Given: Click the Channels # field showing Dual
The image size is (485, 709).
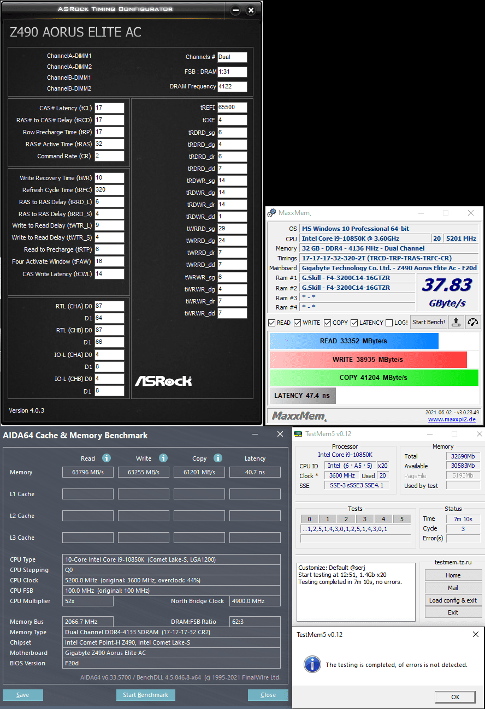Looking at the screenshot, I should (232, 57).
